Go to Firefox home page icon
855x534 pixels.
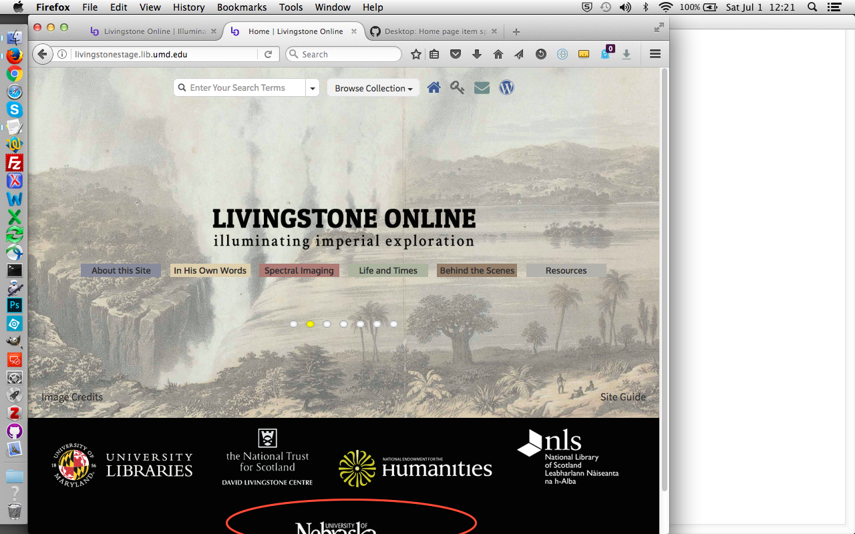coord(498,55)
